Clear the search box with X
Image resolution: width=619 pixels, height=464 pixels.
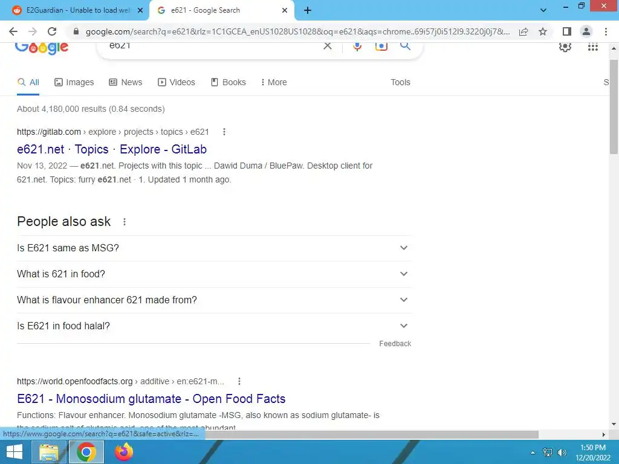coord(327,46)
